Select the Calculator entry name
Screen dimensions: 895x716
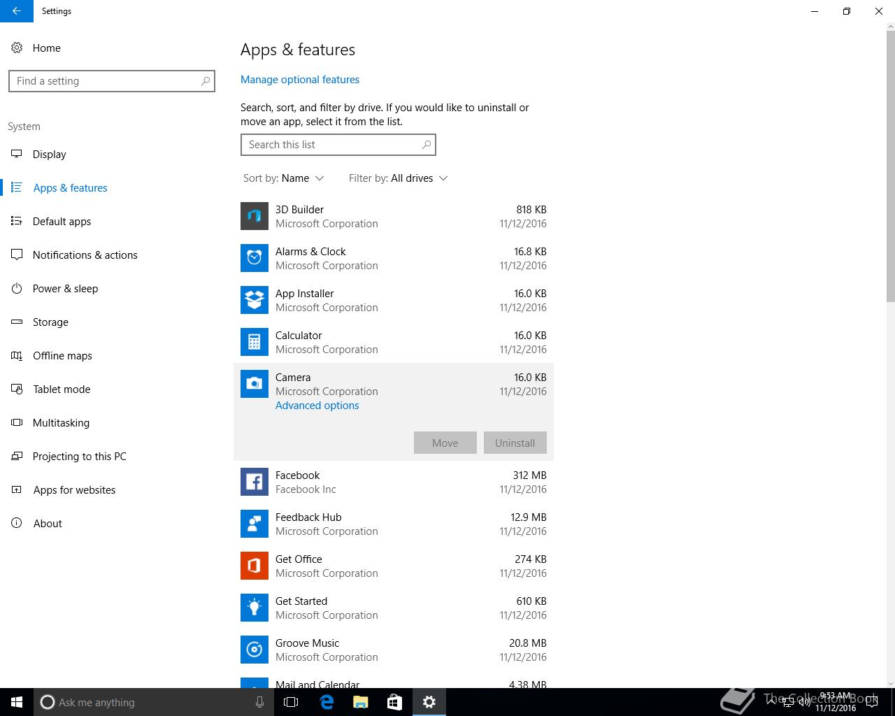tap(299, 336)
